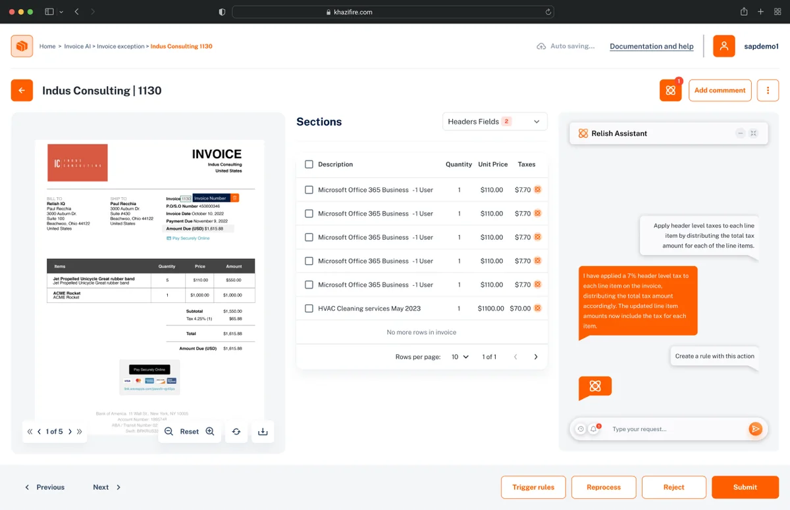The image size is (790, 510).
Task: Click the 'Auto saving...' status
Action: 566,47
